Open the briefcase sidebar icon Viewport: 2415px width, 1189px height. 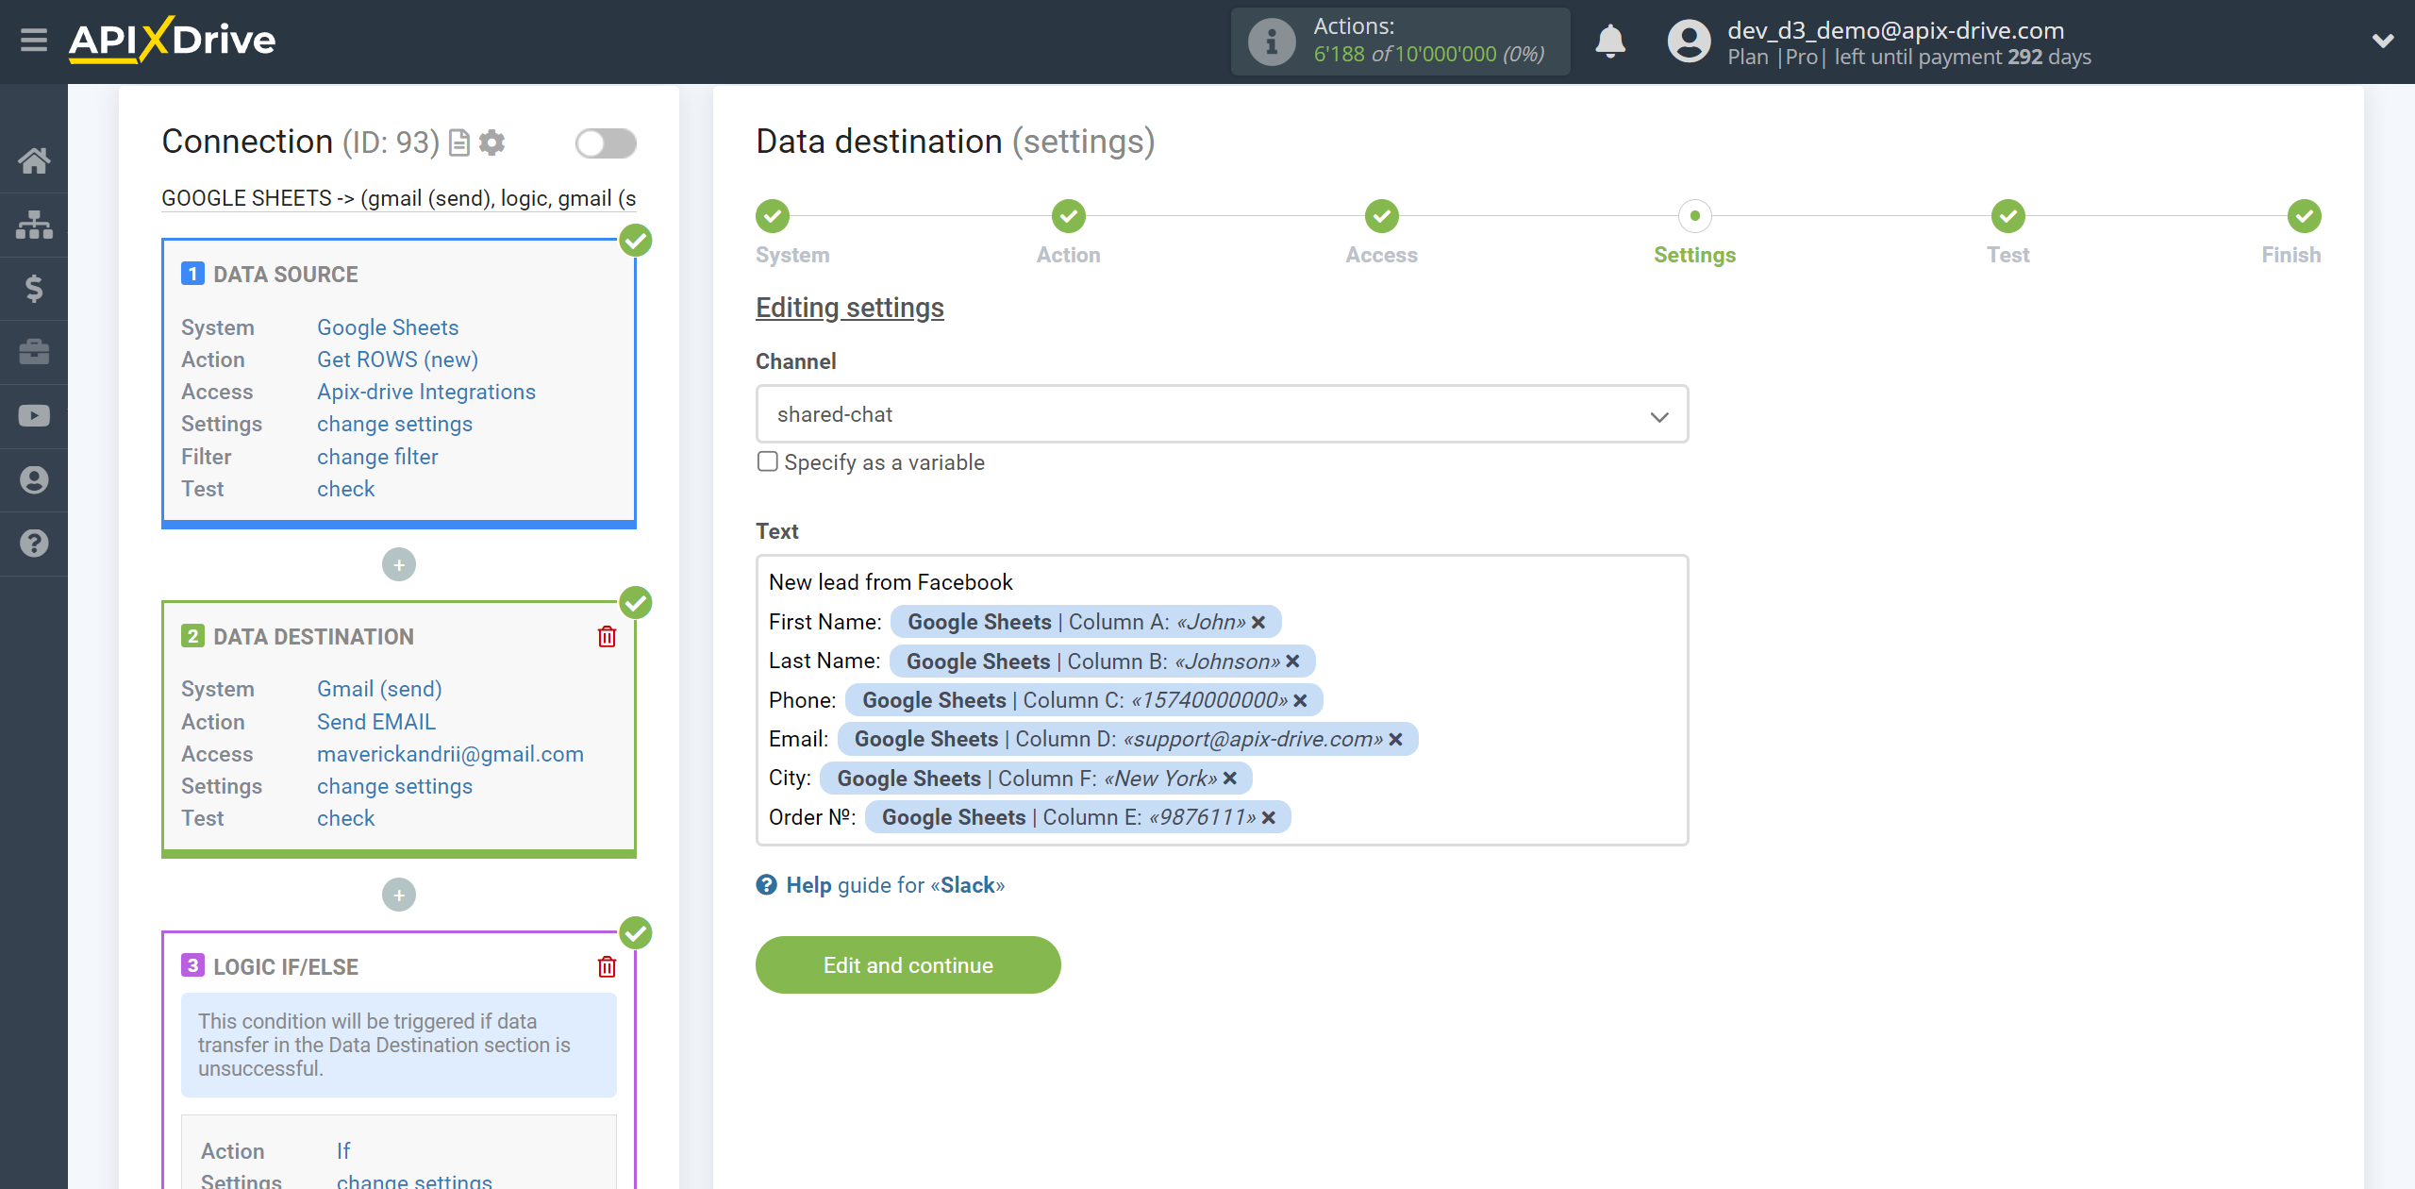34,352
